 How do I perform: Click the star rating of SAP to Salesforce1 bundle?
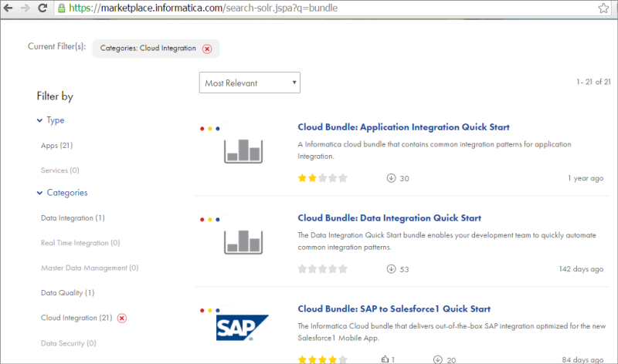point(322,359)
